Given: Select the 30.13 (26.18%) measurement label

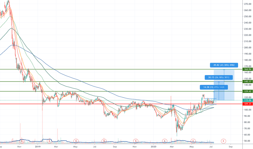Looking at the screenshot, I should point(219,77).
